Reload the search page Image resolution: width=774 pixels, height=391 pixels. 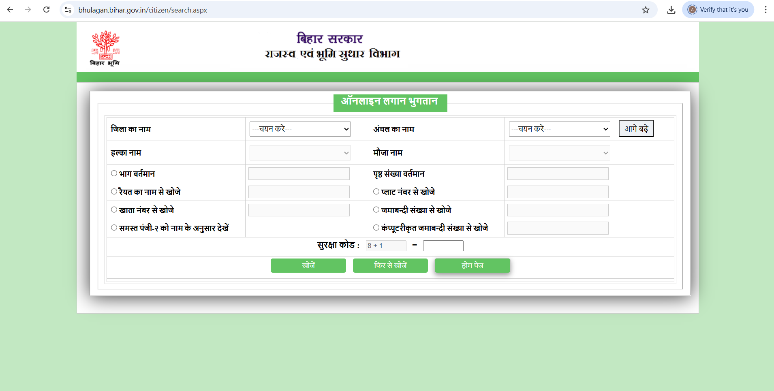47,10
